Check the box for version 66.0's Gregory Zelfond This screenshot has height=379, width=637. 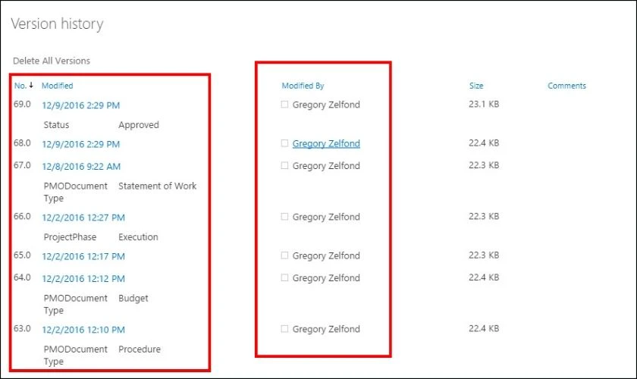(284, 217)
